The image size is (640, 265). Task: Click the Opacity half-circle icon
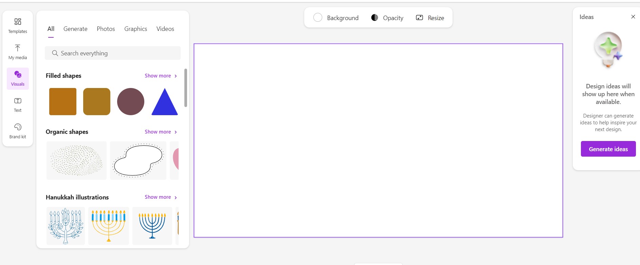pos(374,18)
